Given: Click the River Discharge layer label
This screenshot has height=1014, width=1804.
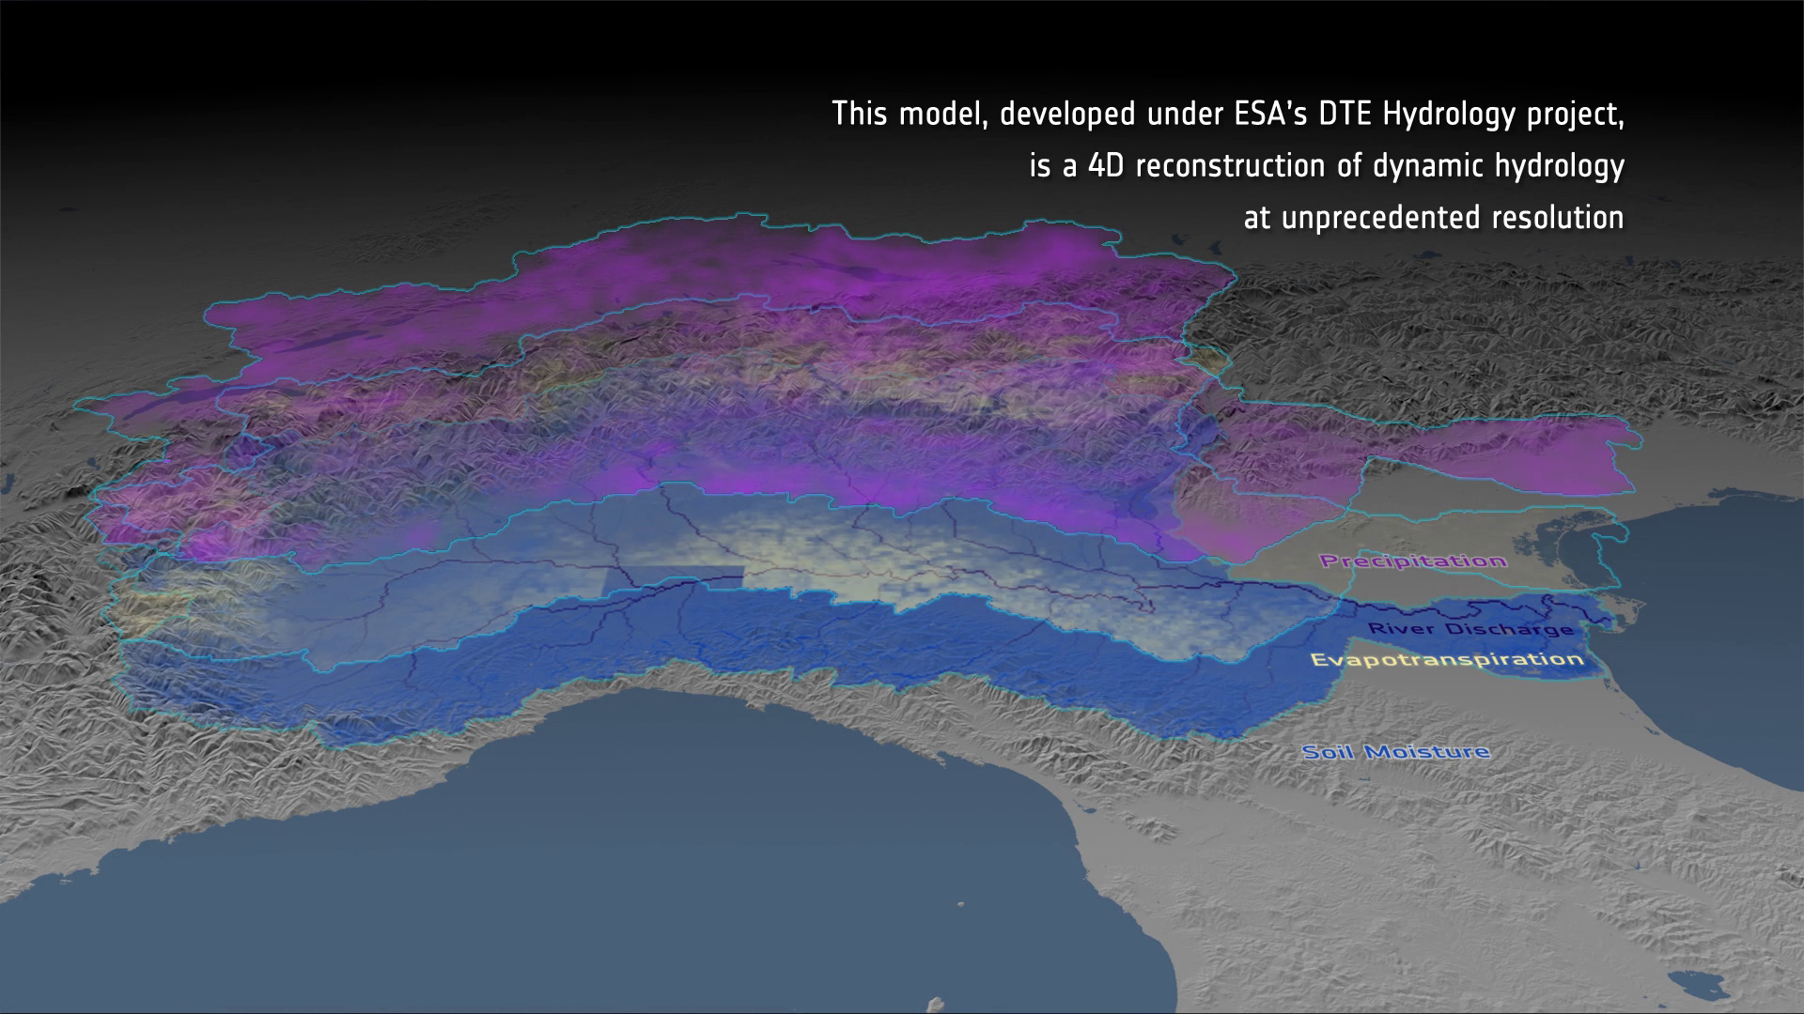Looking at the screenshot, I should click(x=1470, y=628).
